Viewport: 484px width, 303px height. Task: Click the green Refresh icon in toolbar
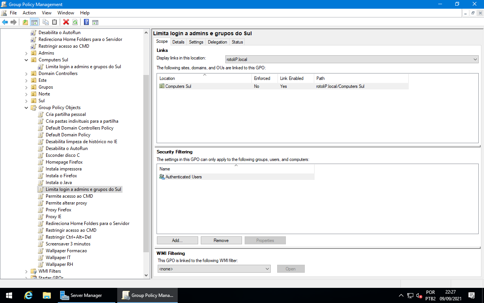(x=75, y=22)
